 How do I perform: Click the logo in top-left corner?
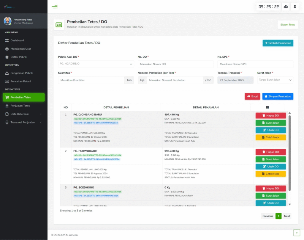point(9,7)
